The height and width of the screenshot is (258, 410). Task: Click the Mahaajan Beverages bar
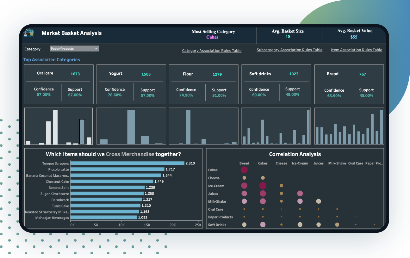(103, 218)
